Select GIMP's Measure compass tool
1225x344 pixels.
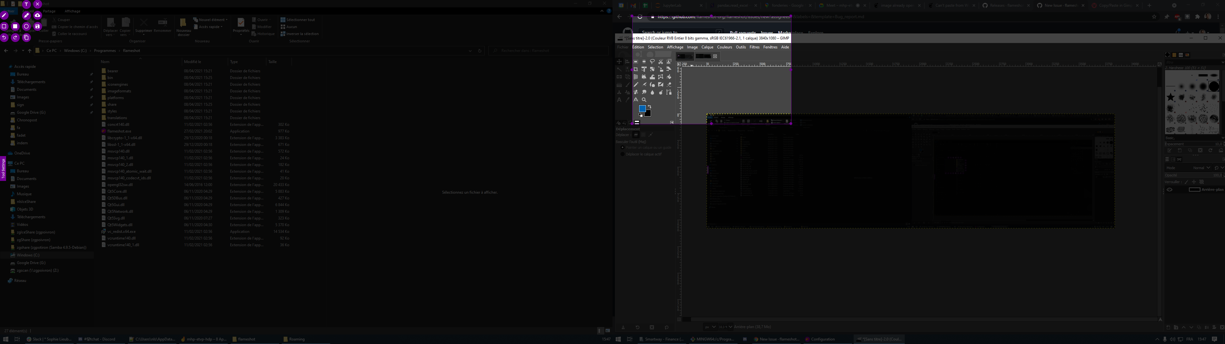click(636, 100)
